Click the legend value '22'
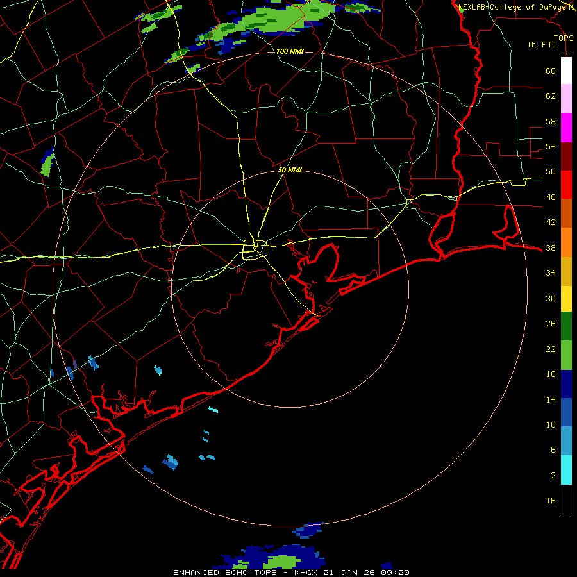 pos(551,349)
